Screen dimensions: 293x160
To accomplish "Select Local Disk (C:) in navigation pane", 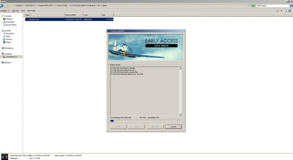I will coord(11,57).
